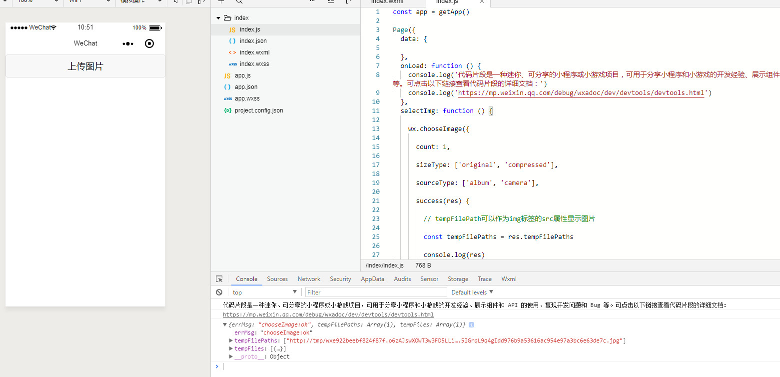Clear the console with the ban icon
Viewport: 780px width, 377px height.
coord(219,292)
